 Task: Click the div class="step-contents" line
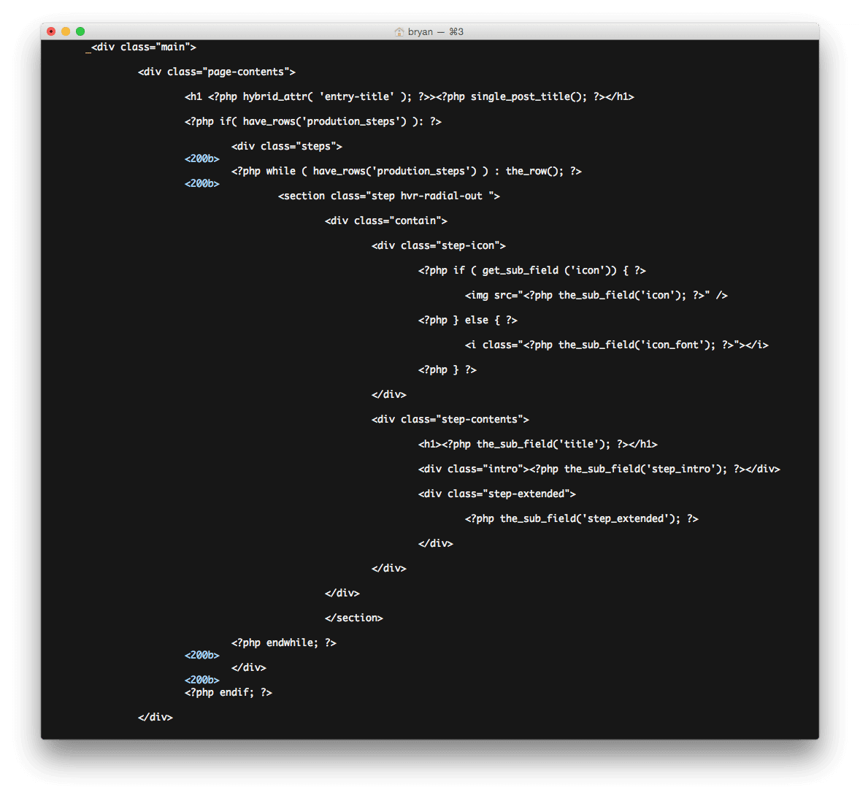click(x=450, y=419)
